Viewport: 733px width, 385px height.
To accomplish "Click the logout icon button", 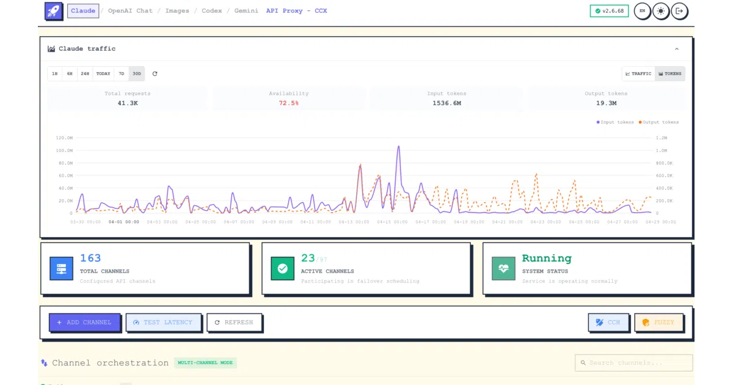I will coord(679,11).
